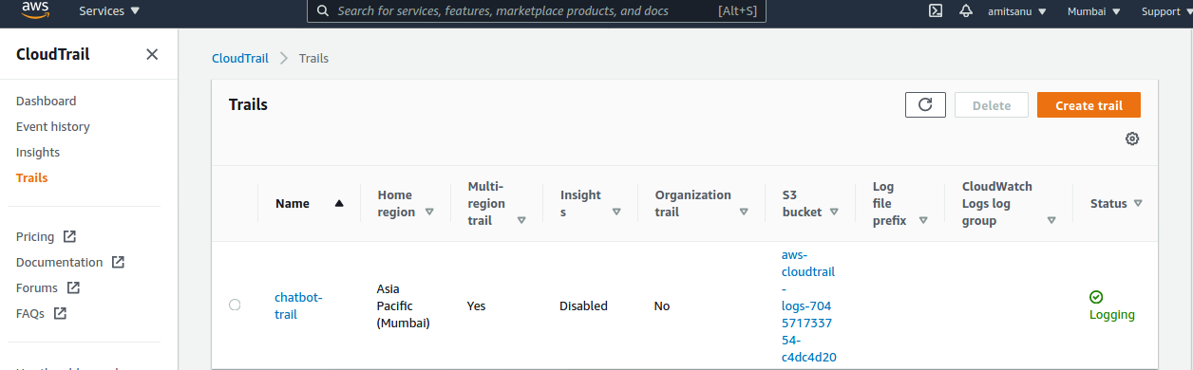Select Trails in sidebar
1193x370 pixels.
(31, 177)
